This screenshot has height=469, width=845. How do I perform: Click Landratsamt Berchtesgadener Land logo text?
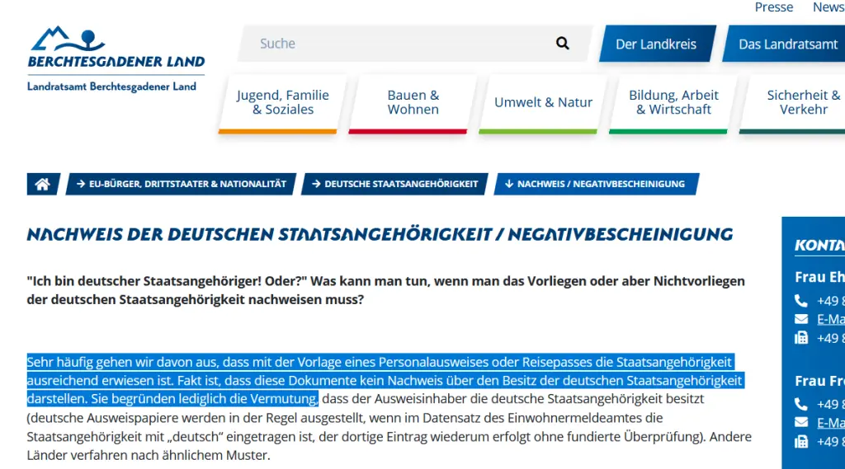point(111,87)
